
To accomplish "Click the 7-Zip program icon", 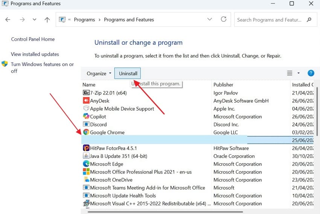I will coord(86,93).
